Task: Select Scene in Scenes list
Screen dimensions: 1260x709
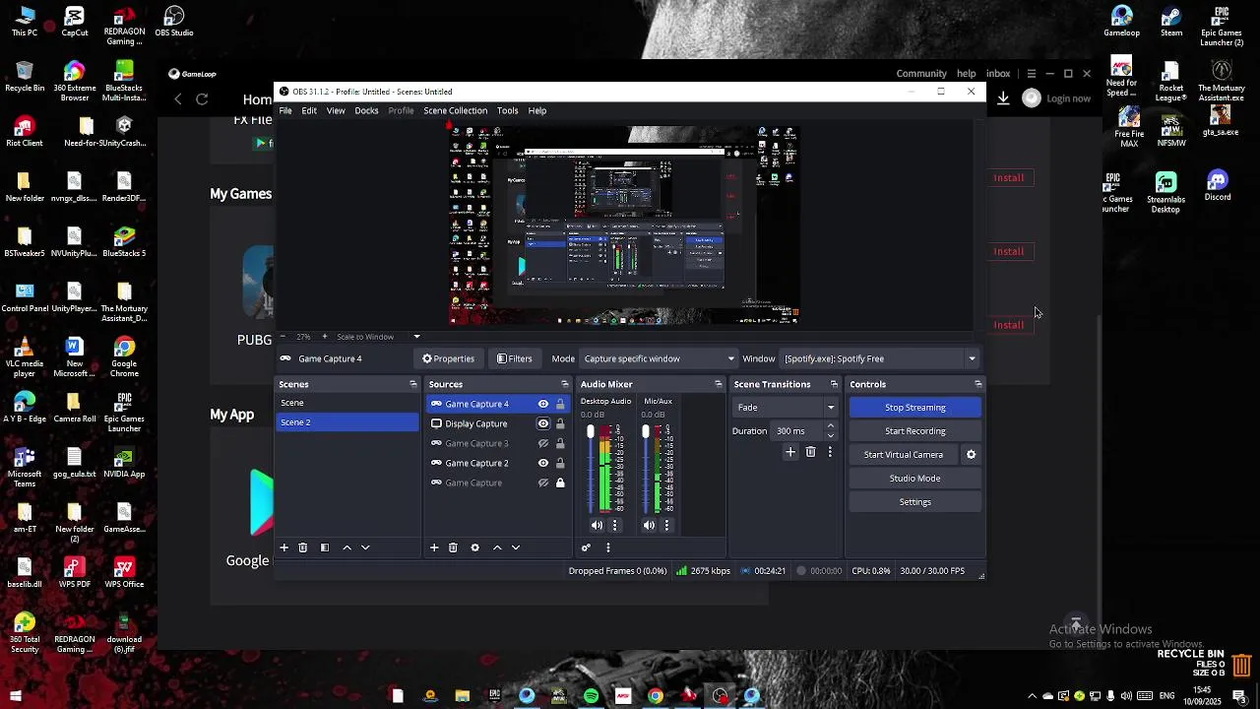Action: point(347,403)
